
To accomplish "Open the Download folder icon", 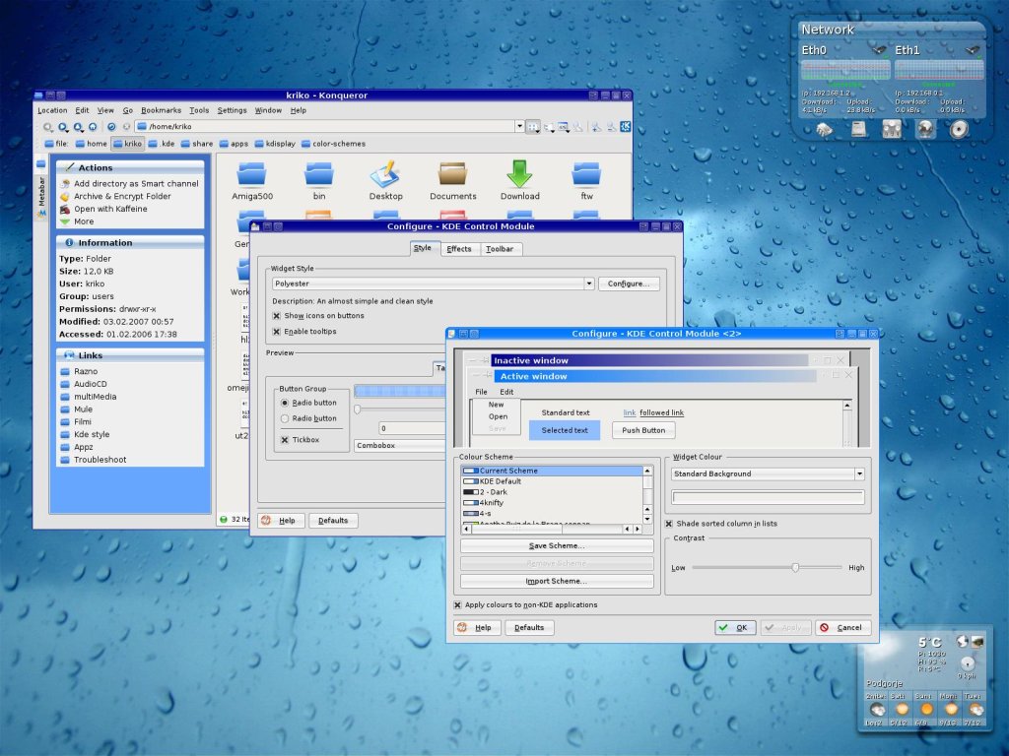I will coord(519,173).
